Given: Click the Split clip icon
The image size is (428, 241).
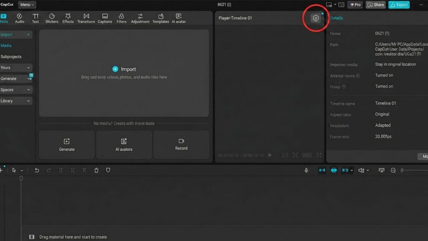Looking at the screenshot, I should click(61, 170).
